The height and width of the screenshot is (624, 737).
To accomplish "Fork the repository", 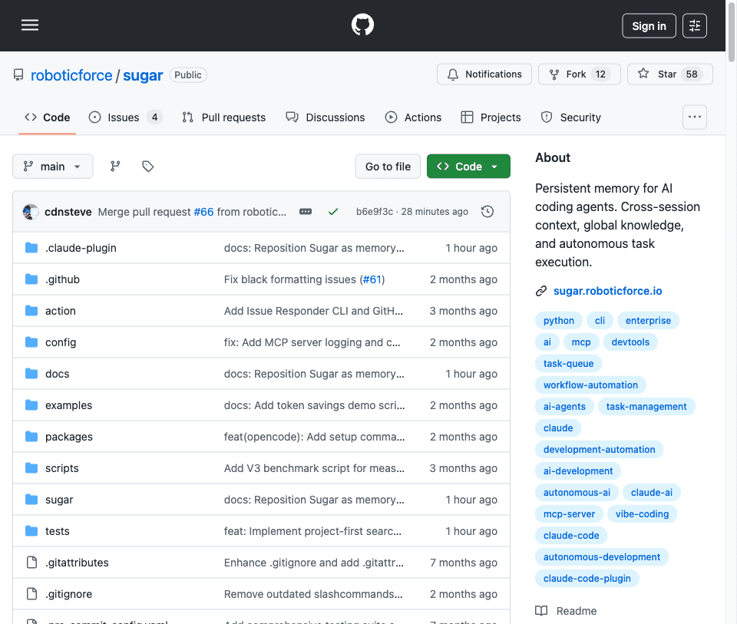I will [580, 74].
